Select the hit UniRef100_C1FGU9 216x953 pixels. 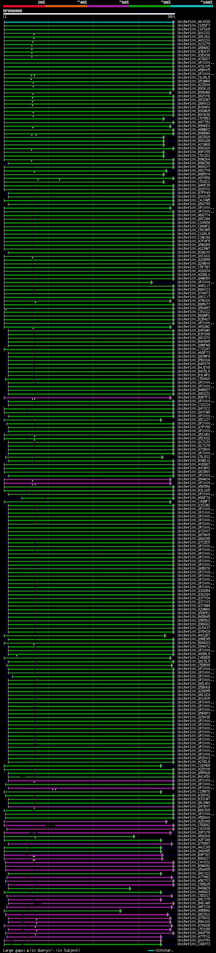pyautogui.click(x=194, y=29)
